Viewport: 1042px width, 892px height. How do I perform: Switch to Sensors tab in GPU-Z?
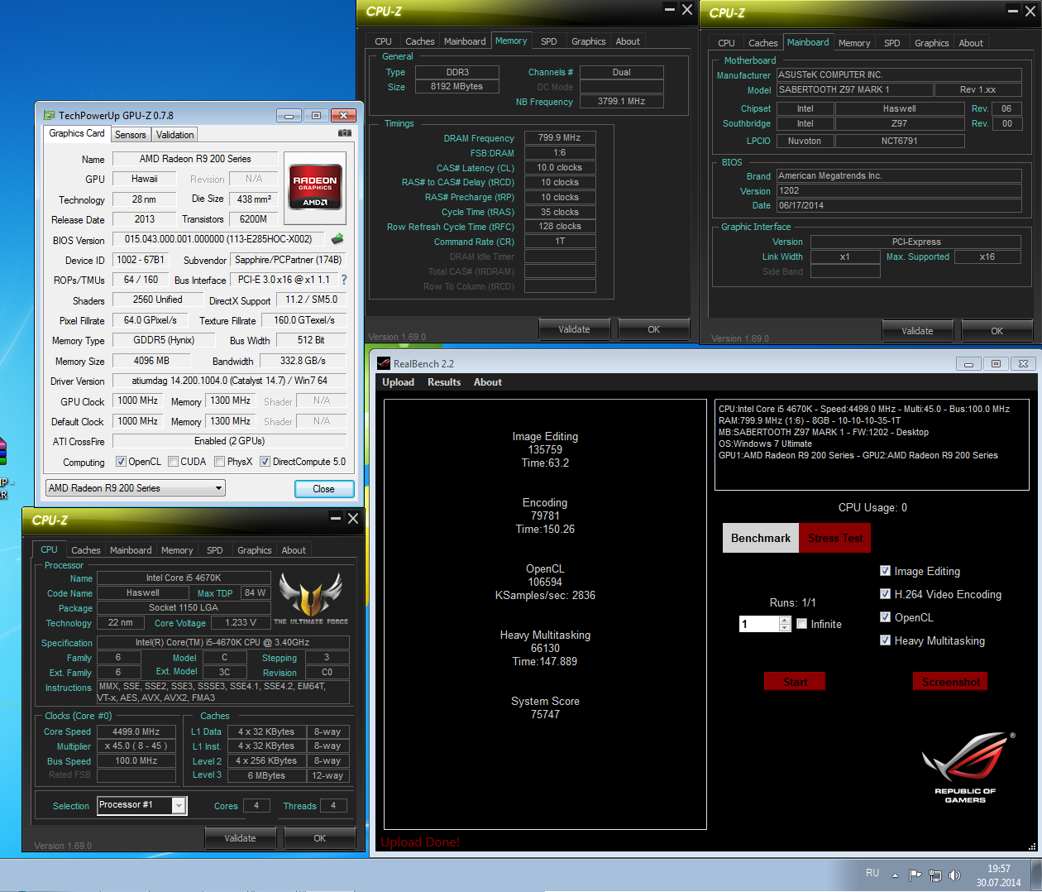(x=130, y=135)
